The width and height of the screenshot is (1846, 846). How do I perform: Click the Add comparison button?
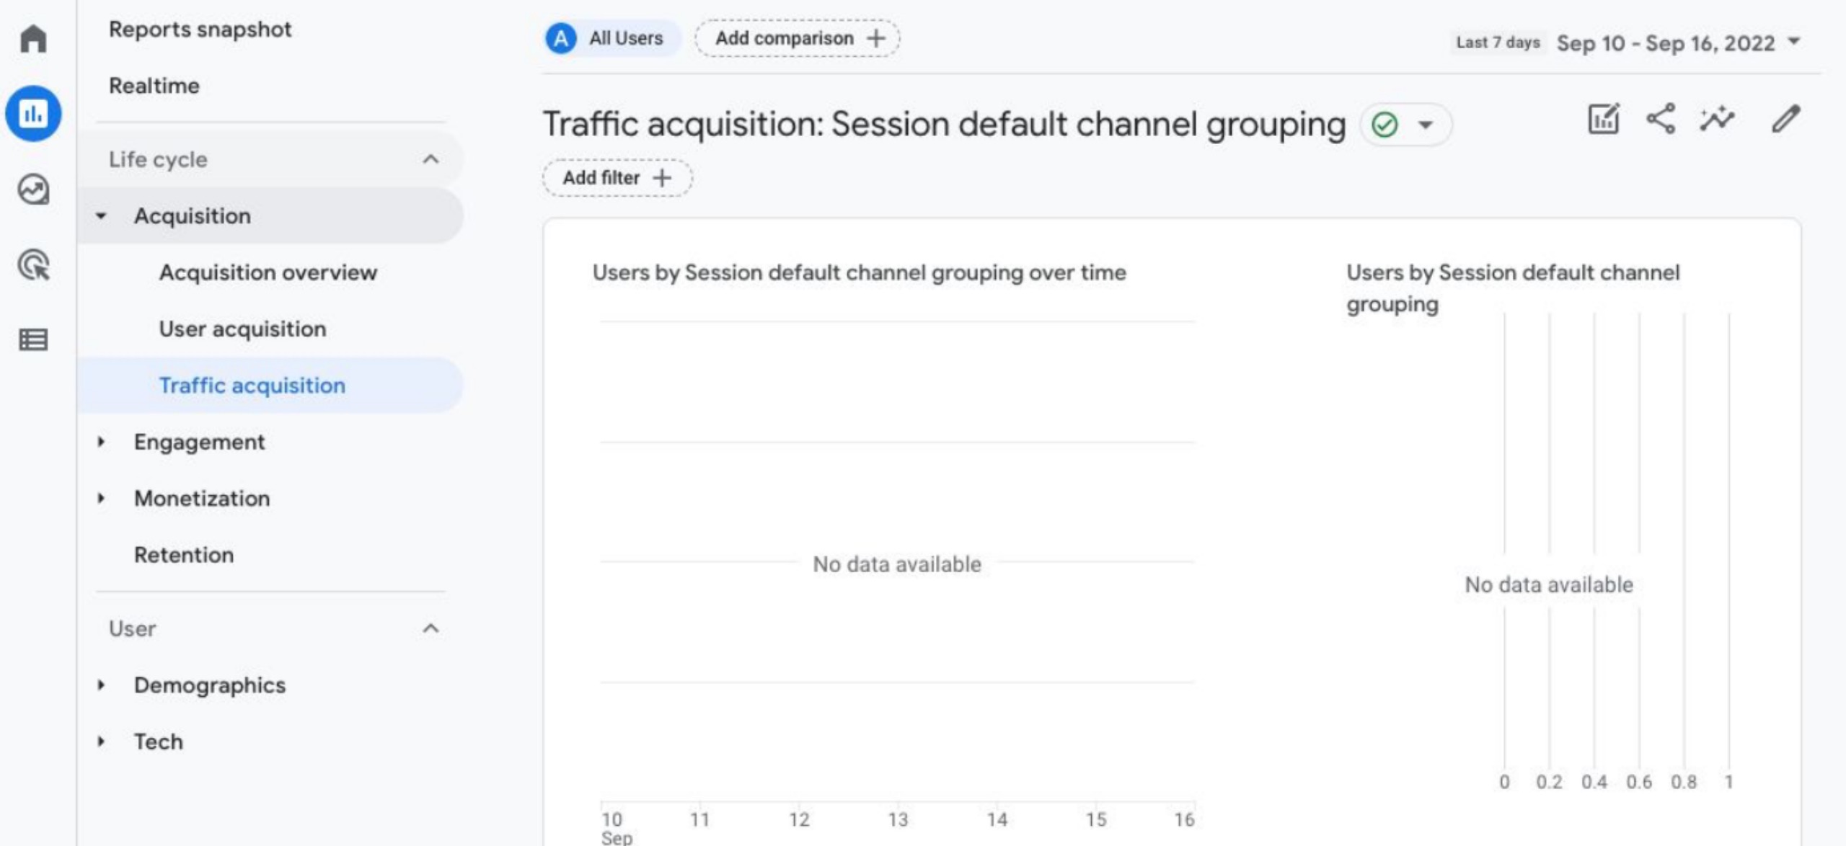click(x=797, y=38)
